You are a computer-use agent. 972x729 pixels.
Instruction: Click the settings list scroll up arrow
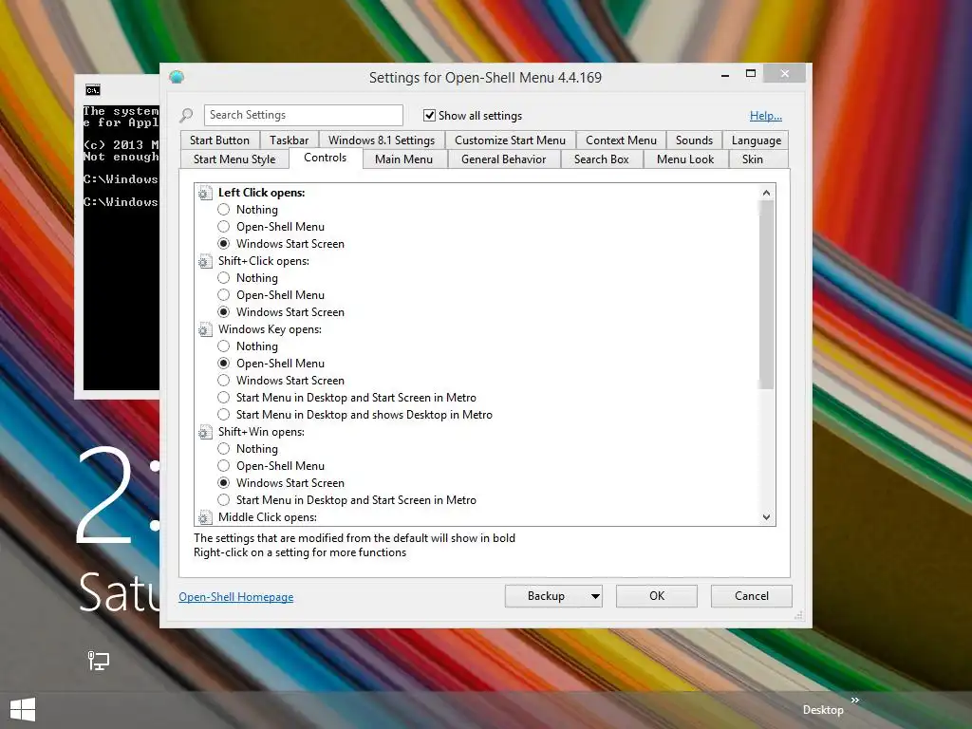pyautogui.click(x=766, y=193)
